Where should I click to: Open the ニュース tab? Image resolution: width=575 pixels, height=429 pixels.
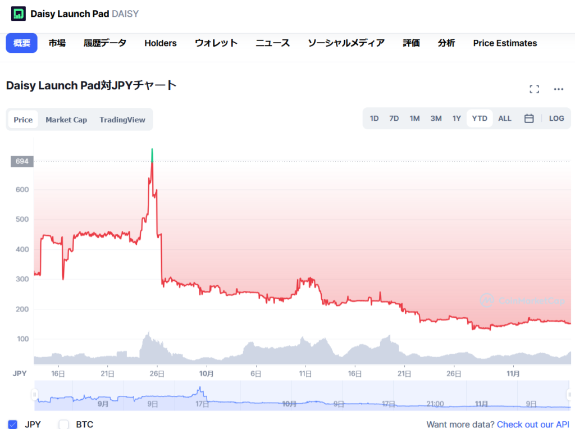point(272,43)
